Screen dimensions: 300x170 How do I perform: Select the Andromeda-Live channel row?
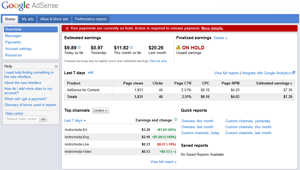coord(120,144)
